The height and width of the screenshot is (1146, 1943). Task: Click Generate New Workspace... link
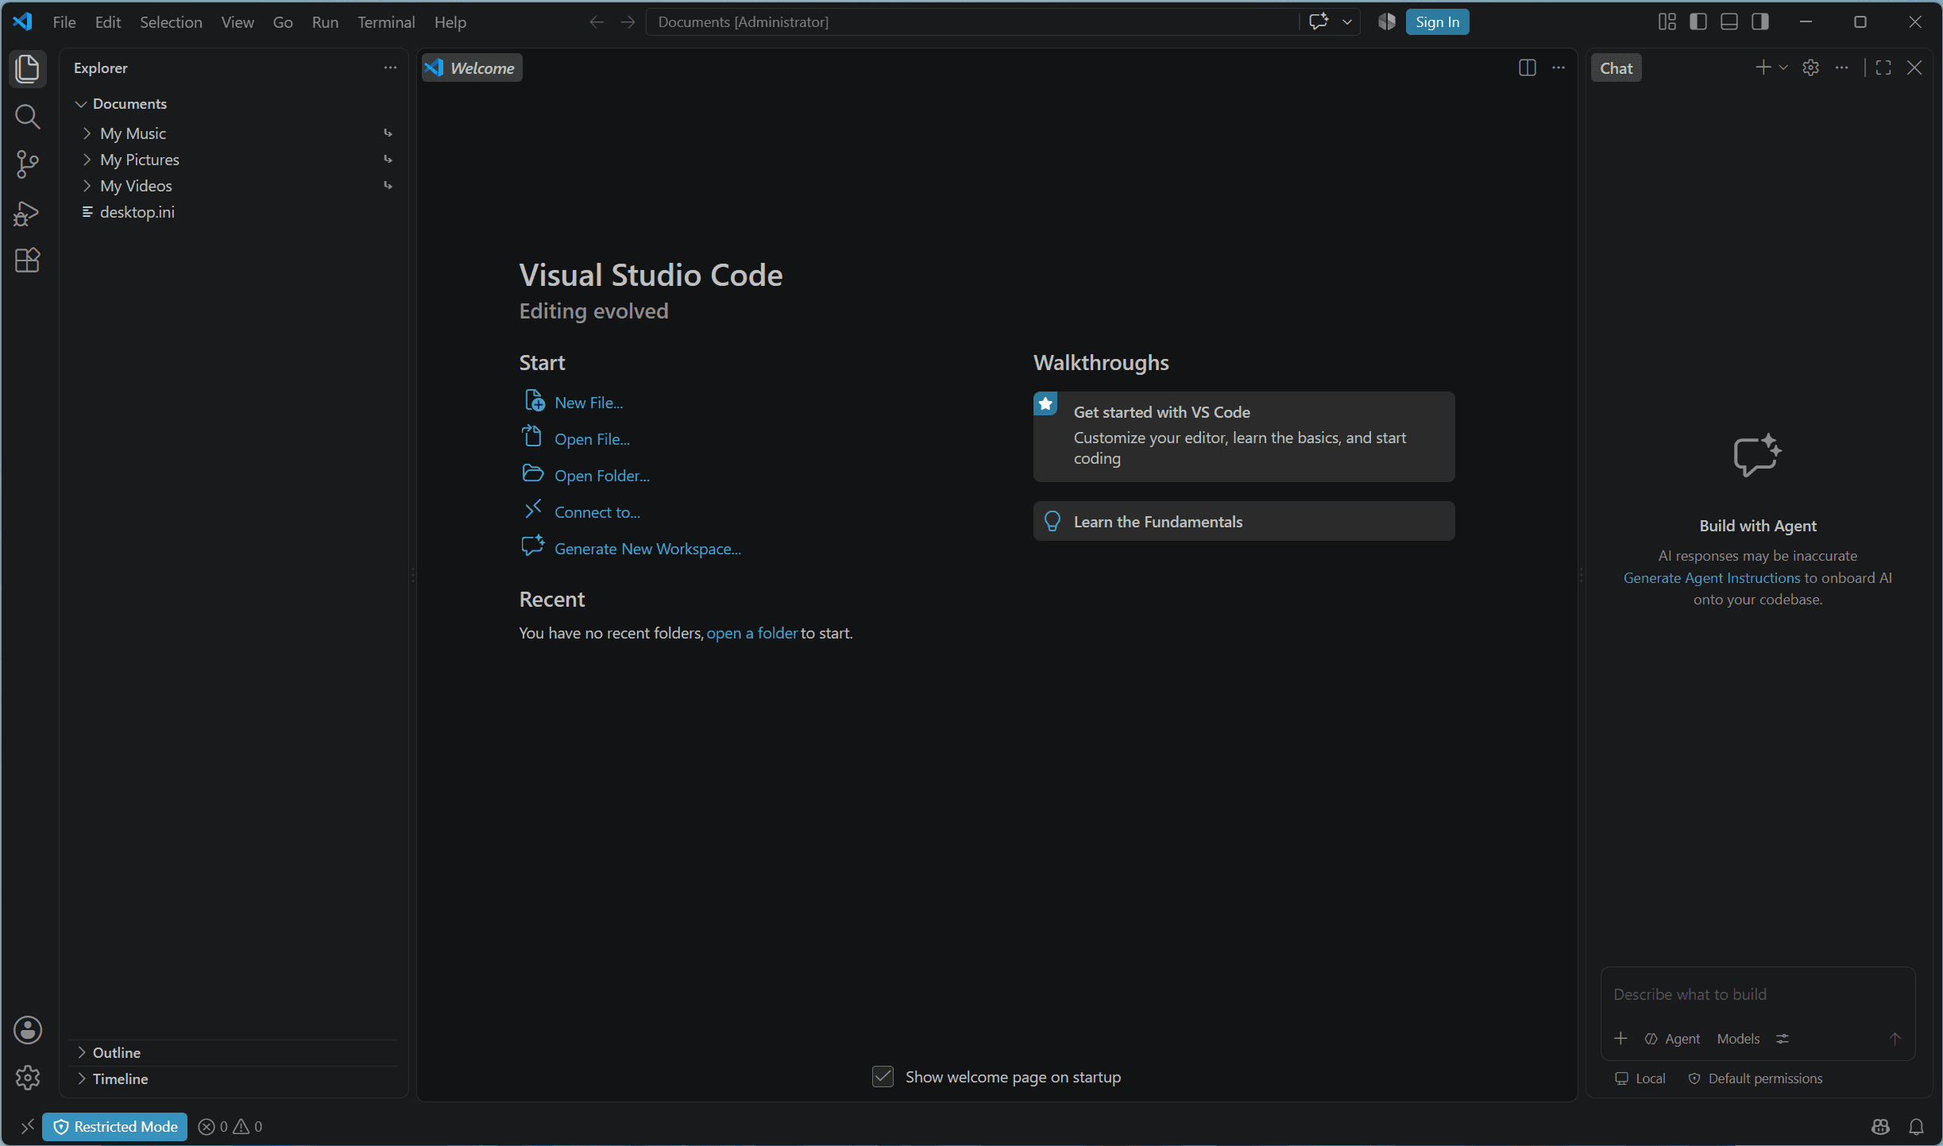tap(647, 549)
